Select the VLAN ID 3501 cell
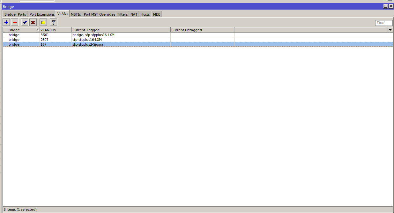Viewport: 394px width, 213px height. click(x=56, y=35)
